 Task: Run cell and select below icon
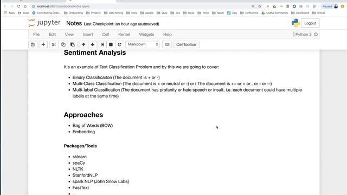[102, 44]
